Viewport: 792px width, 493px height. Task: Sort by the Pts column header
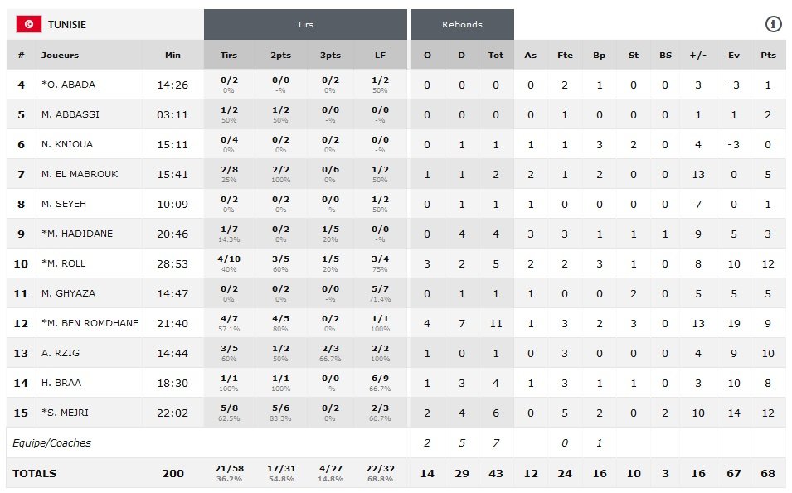768,56
